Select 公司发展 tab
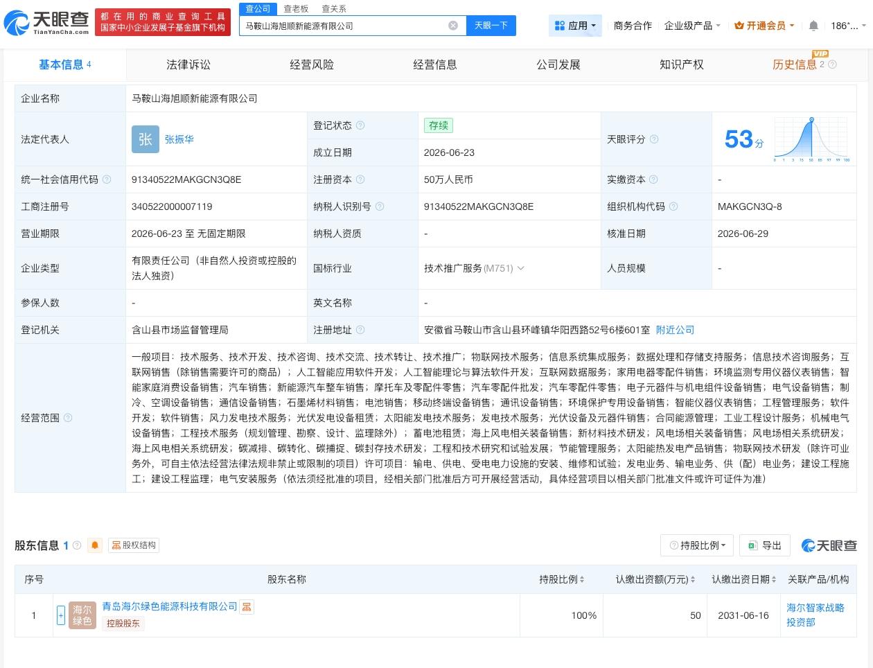This screenshot has height=668, width=873. coord(558,64)
